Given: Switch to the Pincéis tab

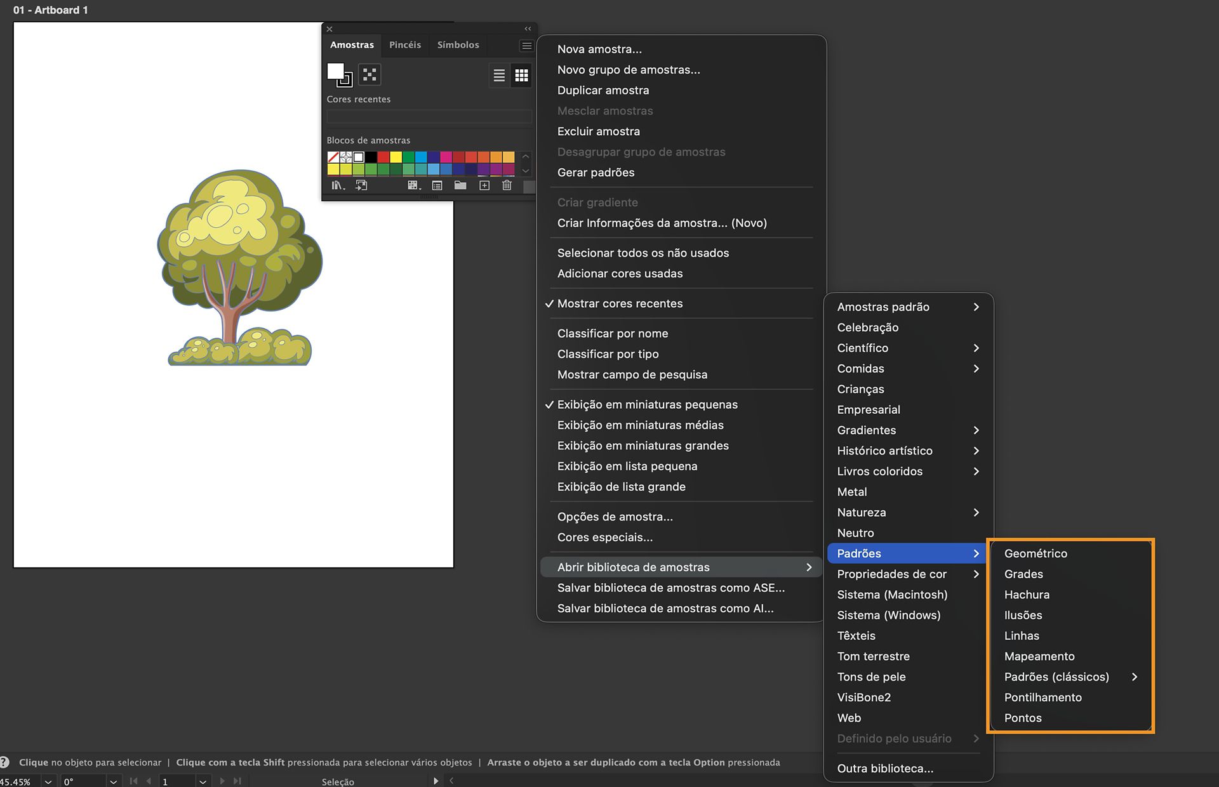Looking at the screenshot, I should (x=405, y=45).
